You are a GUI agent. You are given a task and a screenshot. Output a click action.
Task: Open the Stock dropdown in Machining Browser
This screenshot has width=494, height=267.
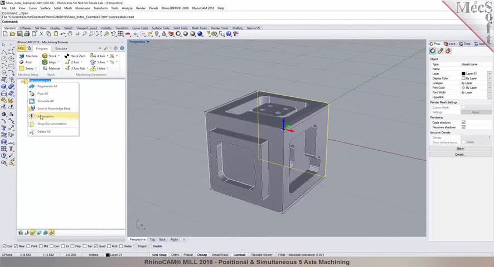click(59, 56)
